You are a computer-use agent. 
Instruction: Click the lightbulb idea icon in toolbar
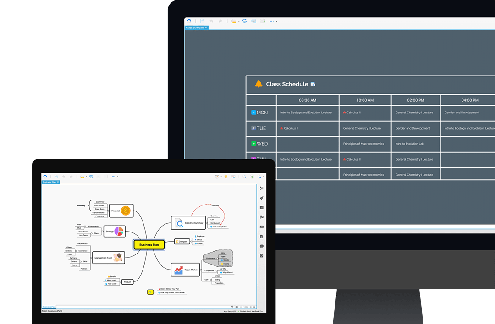pyautogui.click(x=225, y=176)
